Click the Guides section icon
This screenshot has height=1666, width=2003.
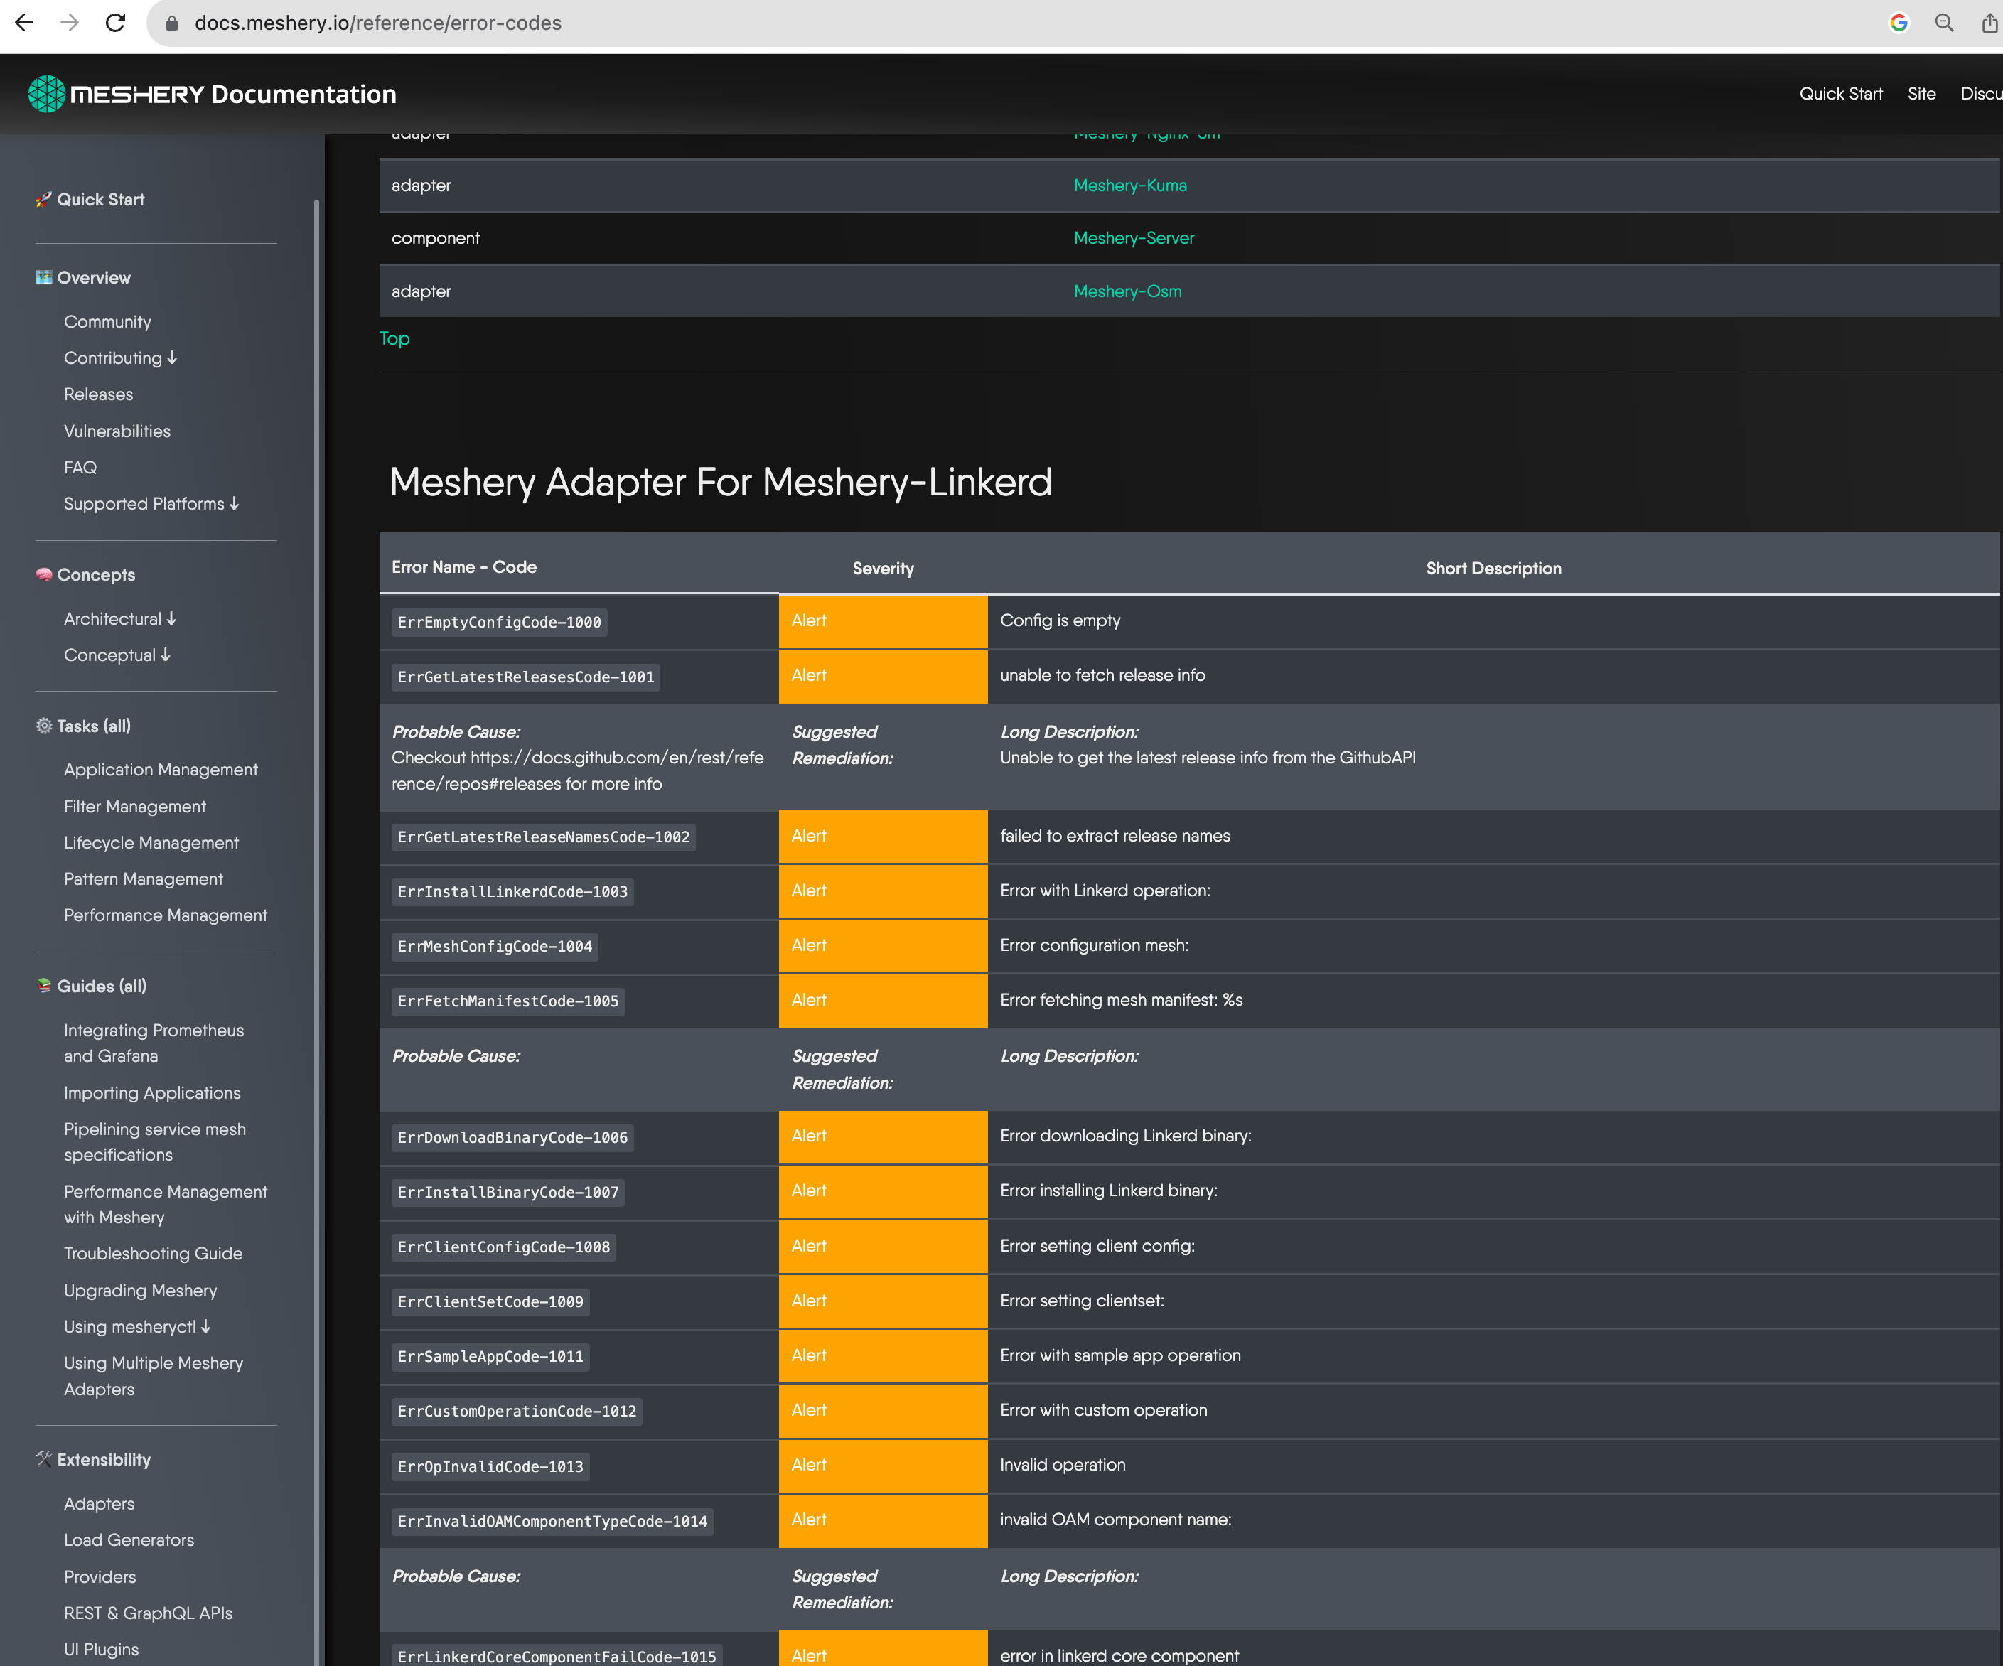tap(44, 985)
